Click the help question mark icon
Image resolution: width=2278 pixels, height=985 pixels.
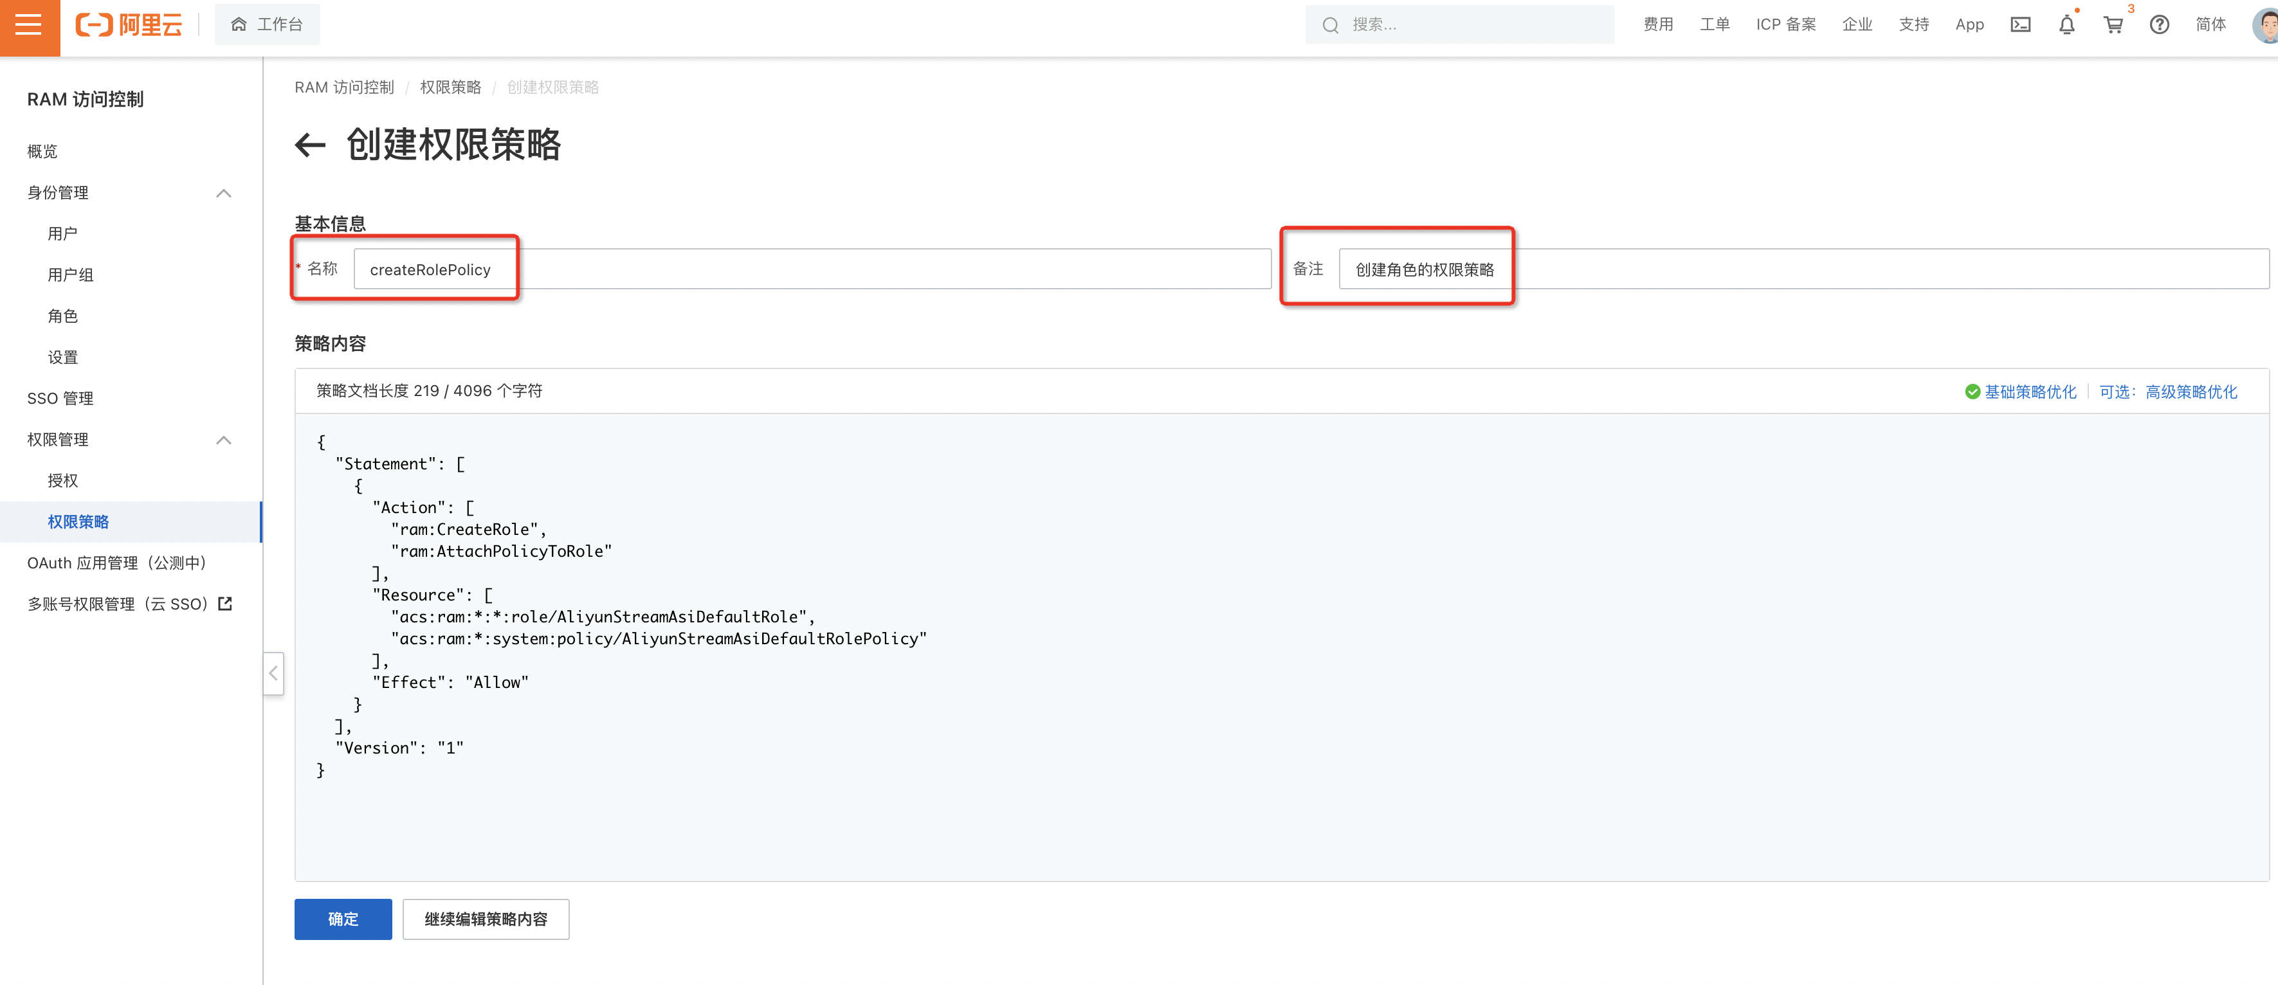[x=2158, y=25]
